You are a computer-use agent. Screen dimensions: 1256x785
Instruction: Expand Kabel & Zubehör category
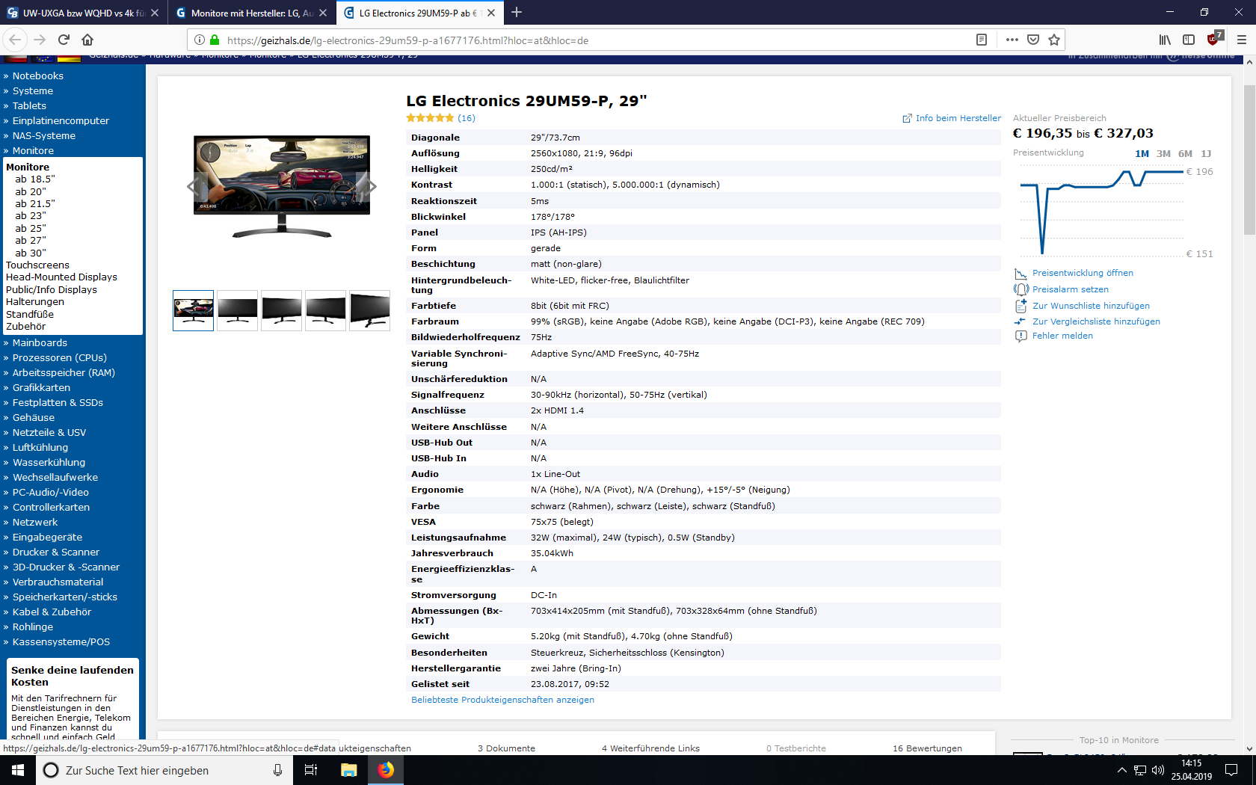pyautogui.click(x=52, y=612)
